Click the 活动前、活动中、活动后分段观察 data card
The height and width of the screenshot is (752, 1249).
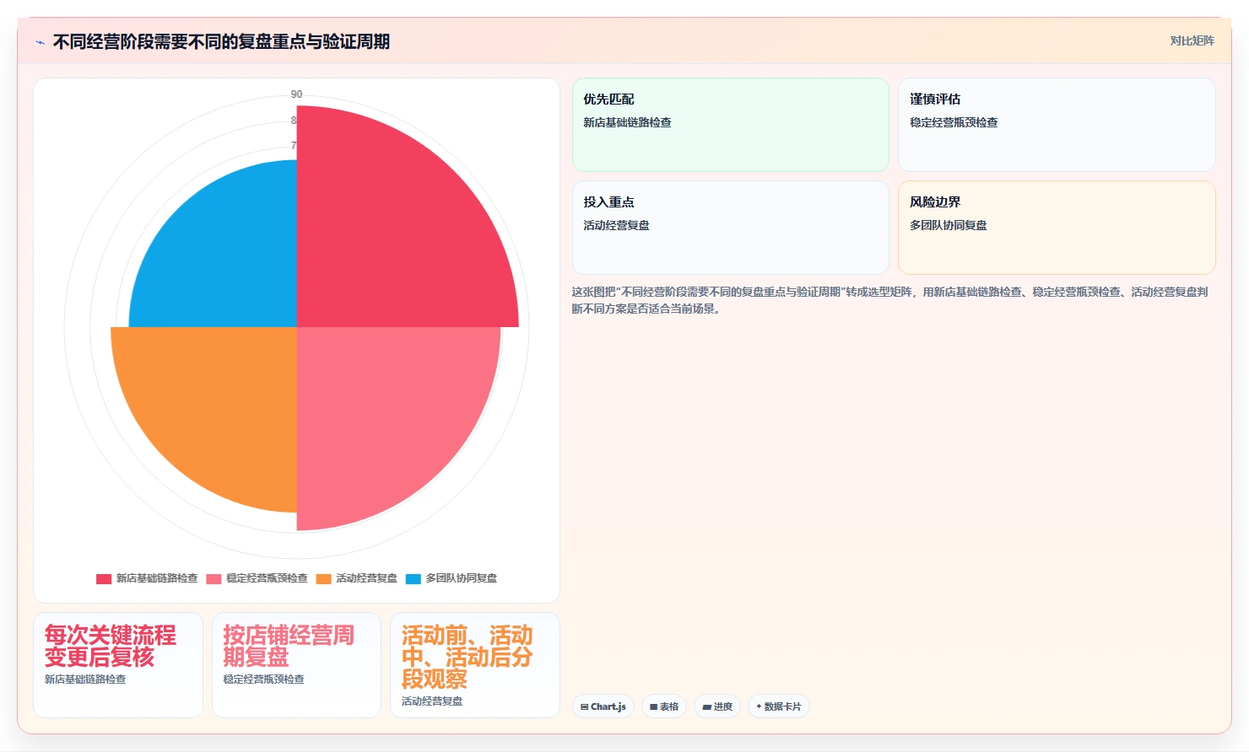tap(475, 665)
